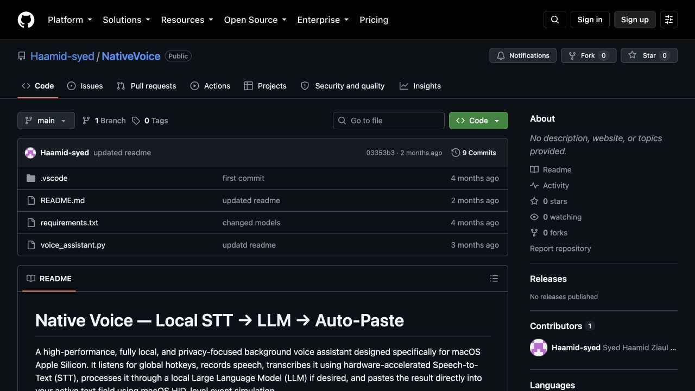Click the star icon beside 0 stars

coord(534,201)
